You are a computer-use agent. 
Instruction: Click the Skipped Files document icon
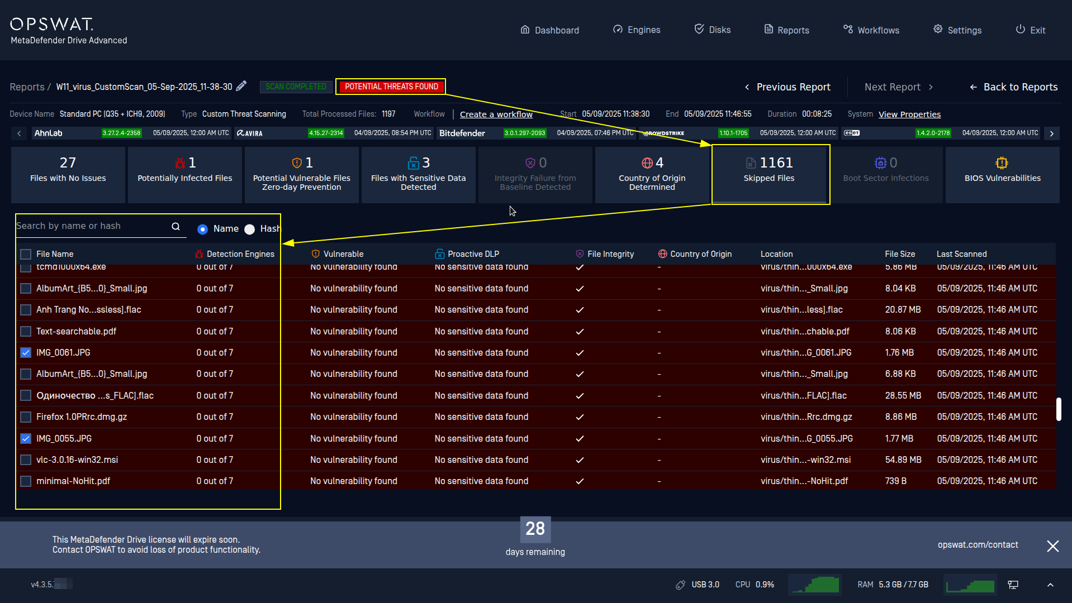[751, 163]
